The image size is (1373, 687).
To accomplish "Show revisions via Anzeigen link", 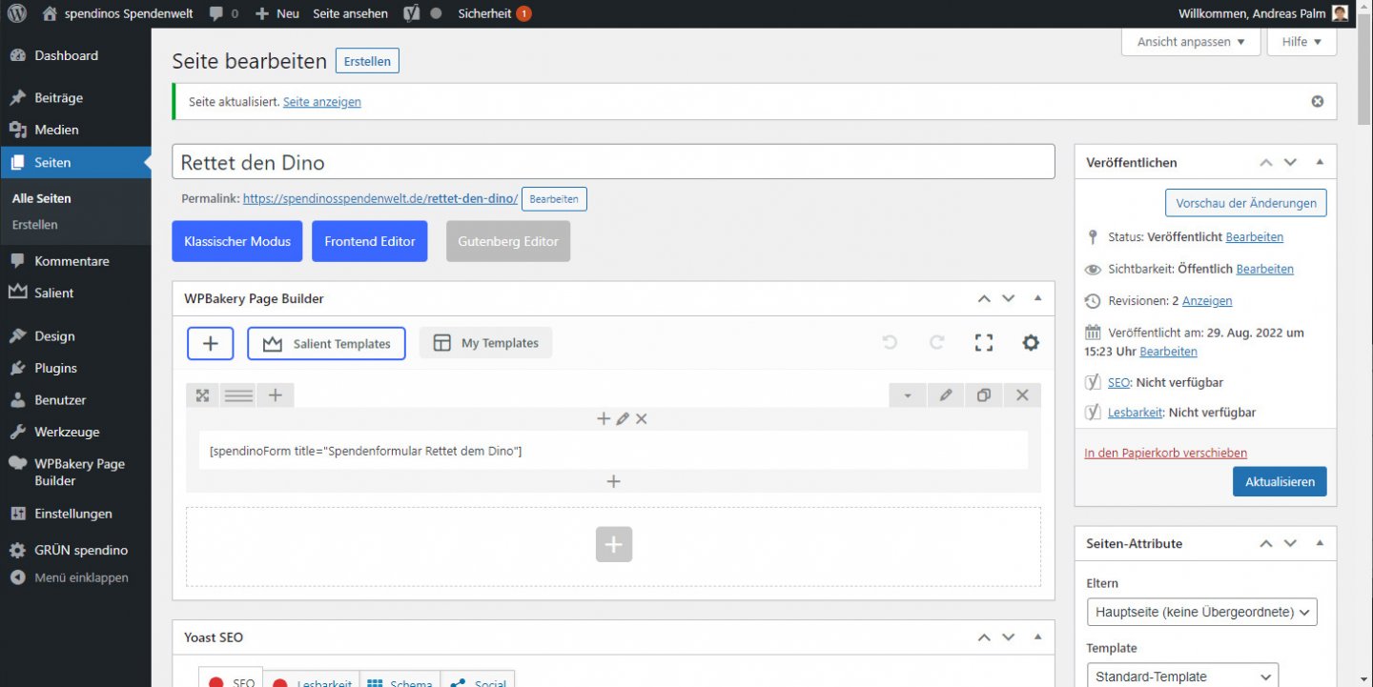I will (x=1207, y=301).
